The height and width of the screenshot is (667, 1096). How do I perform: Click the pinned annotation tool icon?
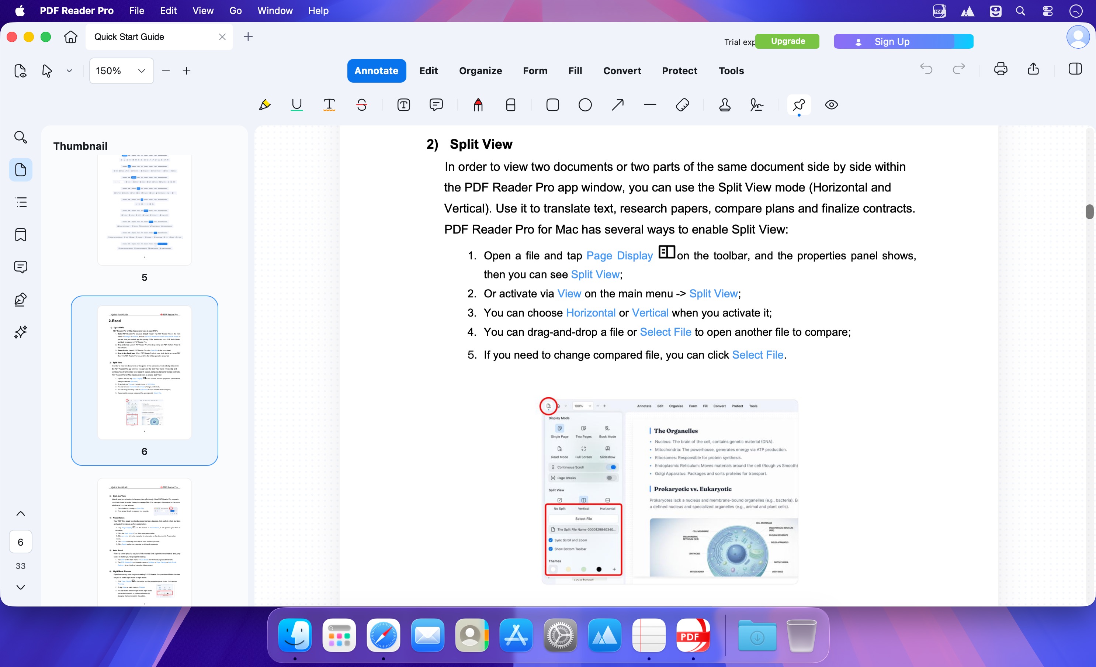pyautogui.click(x=799, y=105)
